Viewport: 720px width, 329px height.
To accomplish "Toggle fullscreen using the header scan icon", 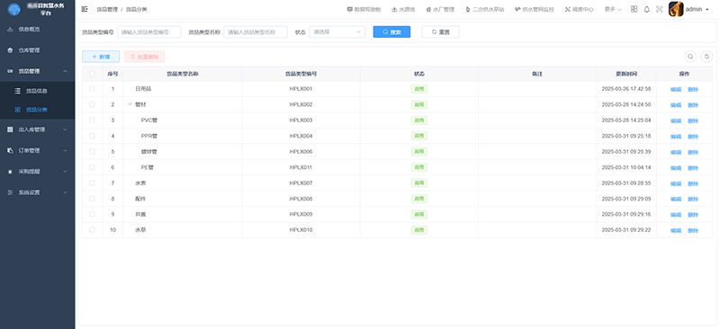I will pyautogui.click(x=660, y=9).
